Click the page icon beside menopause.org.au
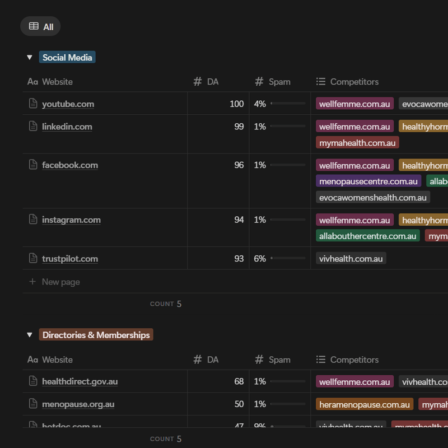This screenshot has width=448, height=448. pos(33,404)
